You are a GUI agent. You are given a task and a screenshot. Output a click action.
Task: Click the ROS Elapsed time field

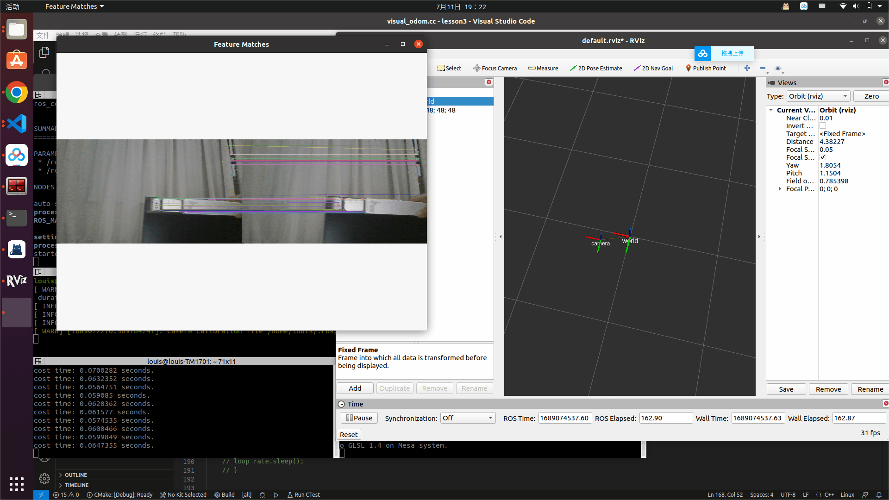665,418
